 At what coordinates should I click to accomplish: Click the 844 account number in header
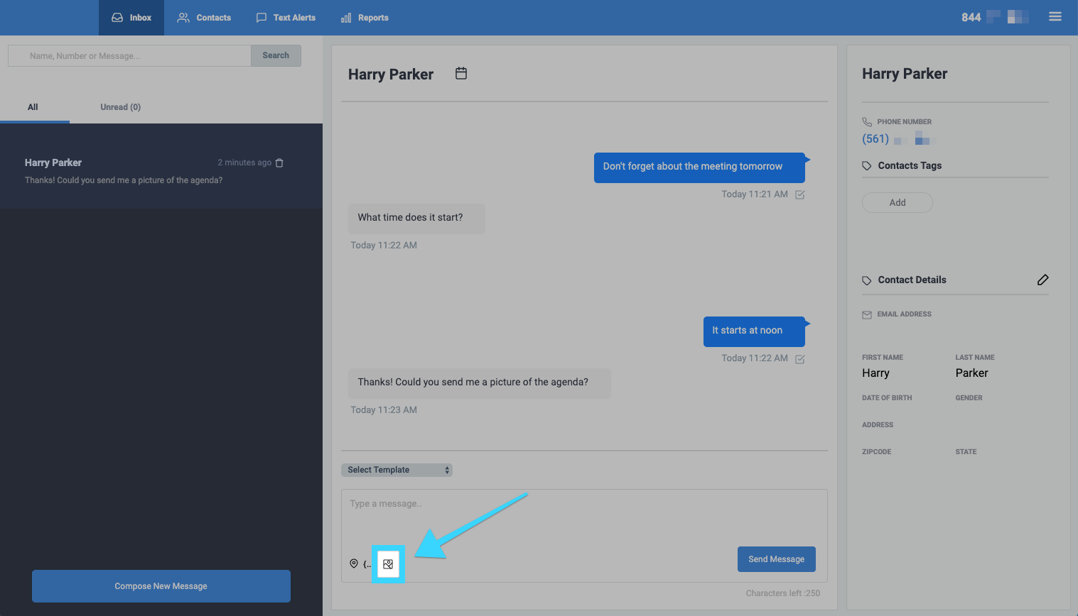tap(971, 17)
